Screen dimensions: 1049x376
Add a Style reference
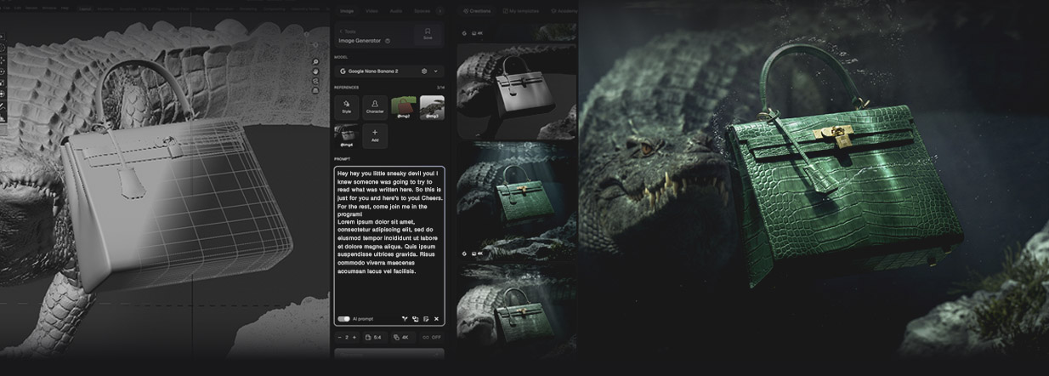pyautogui.click(x=346, y=107)
